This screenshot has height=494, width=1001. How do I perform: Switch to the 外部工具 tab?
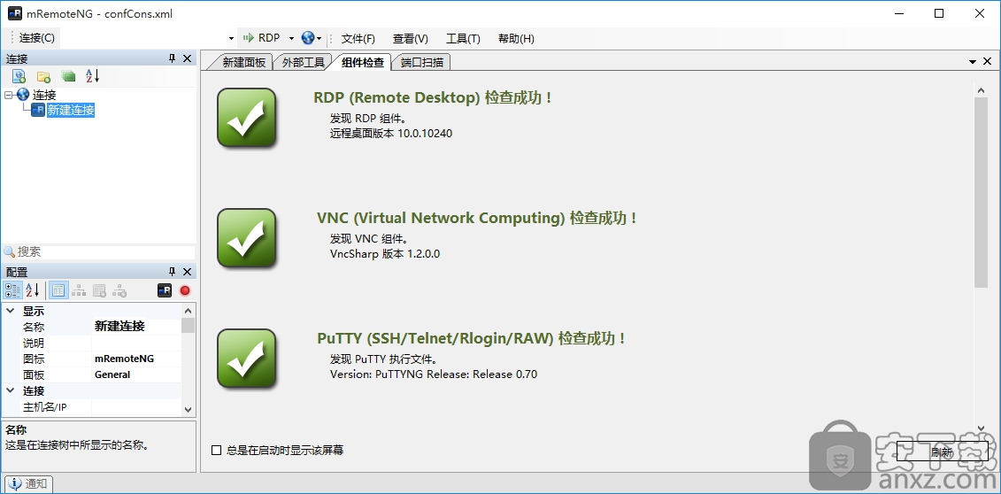(x=304, y=62)
